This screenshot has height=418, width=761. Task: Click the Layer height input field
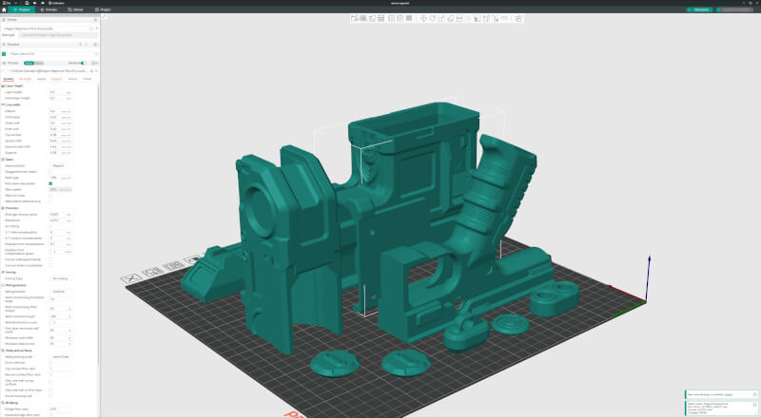point(53,92)
